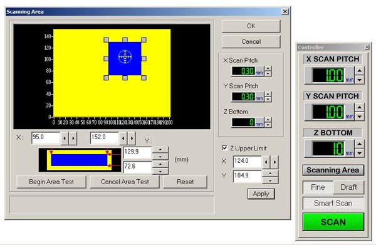
Task: Increase Z Upper Limit Y value
Action: point(270,174)
